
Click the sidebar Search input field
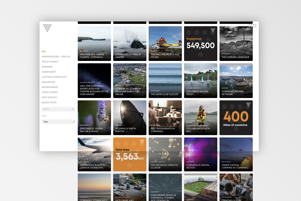click(x=56, y=109)
